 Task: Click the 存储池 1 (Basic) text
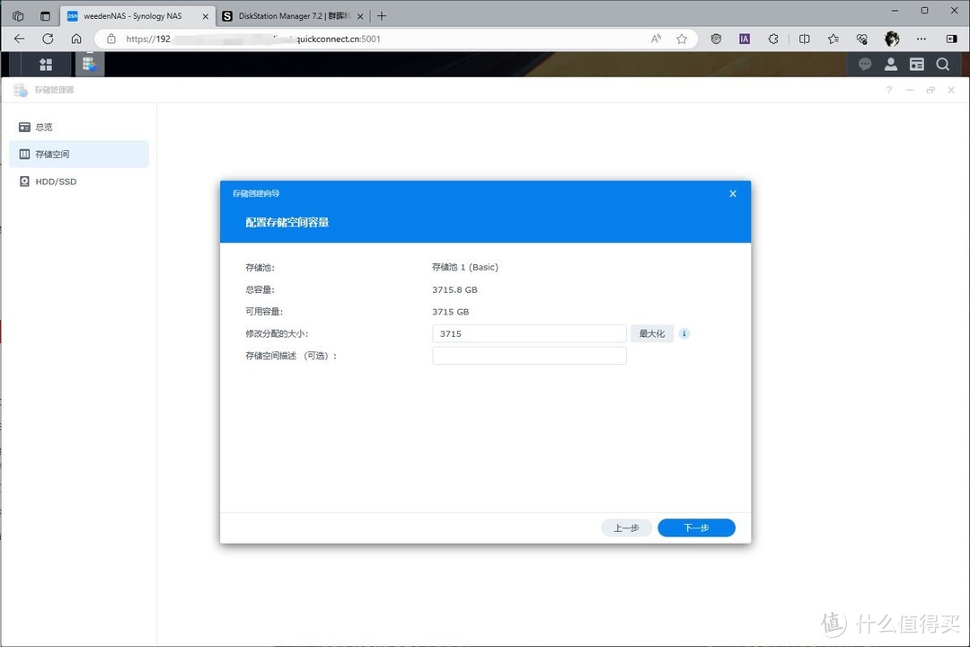(x=465, y=268)
